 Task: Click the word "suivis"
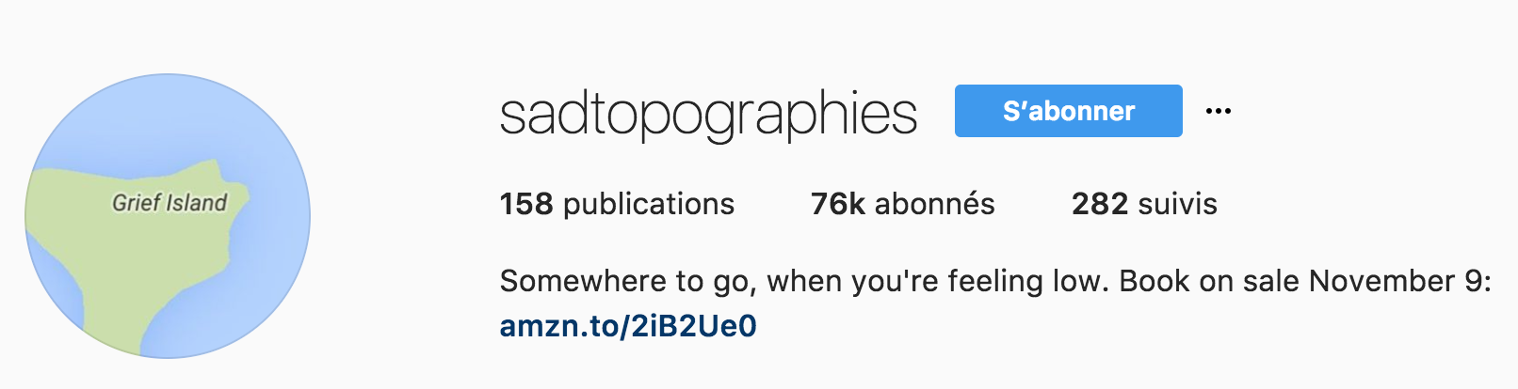pos(1177,204)
